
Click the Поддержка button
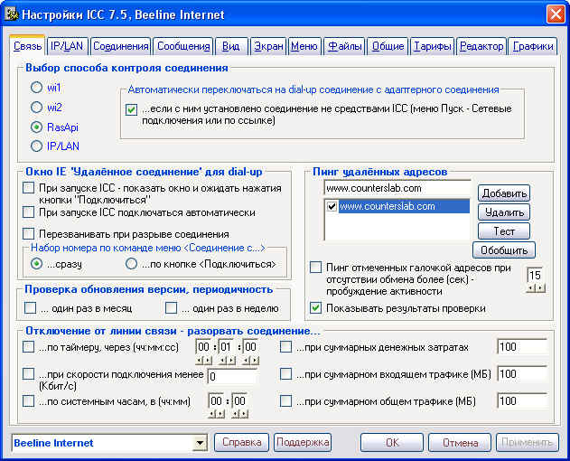pyautogui.click(x=303, y=442)
